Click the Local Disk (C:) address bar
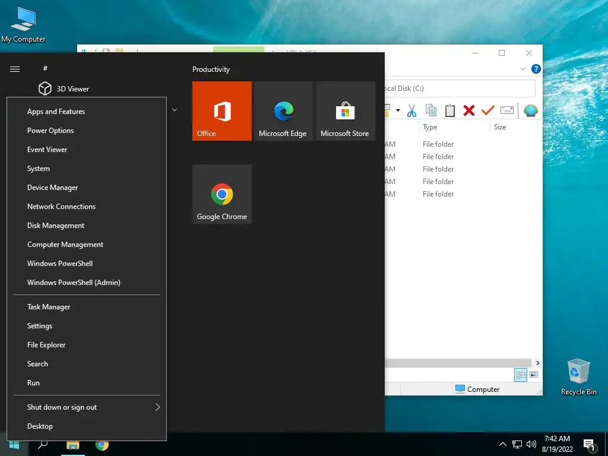The height and width of the screenshot is (456, 608). 460,88
